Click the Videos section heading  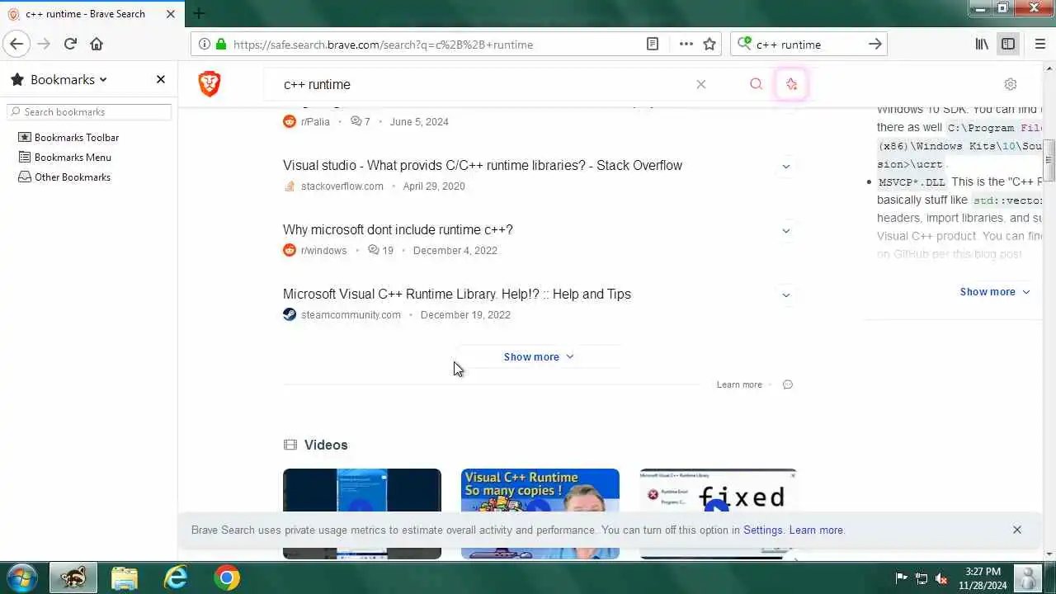click(326, 445)
